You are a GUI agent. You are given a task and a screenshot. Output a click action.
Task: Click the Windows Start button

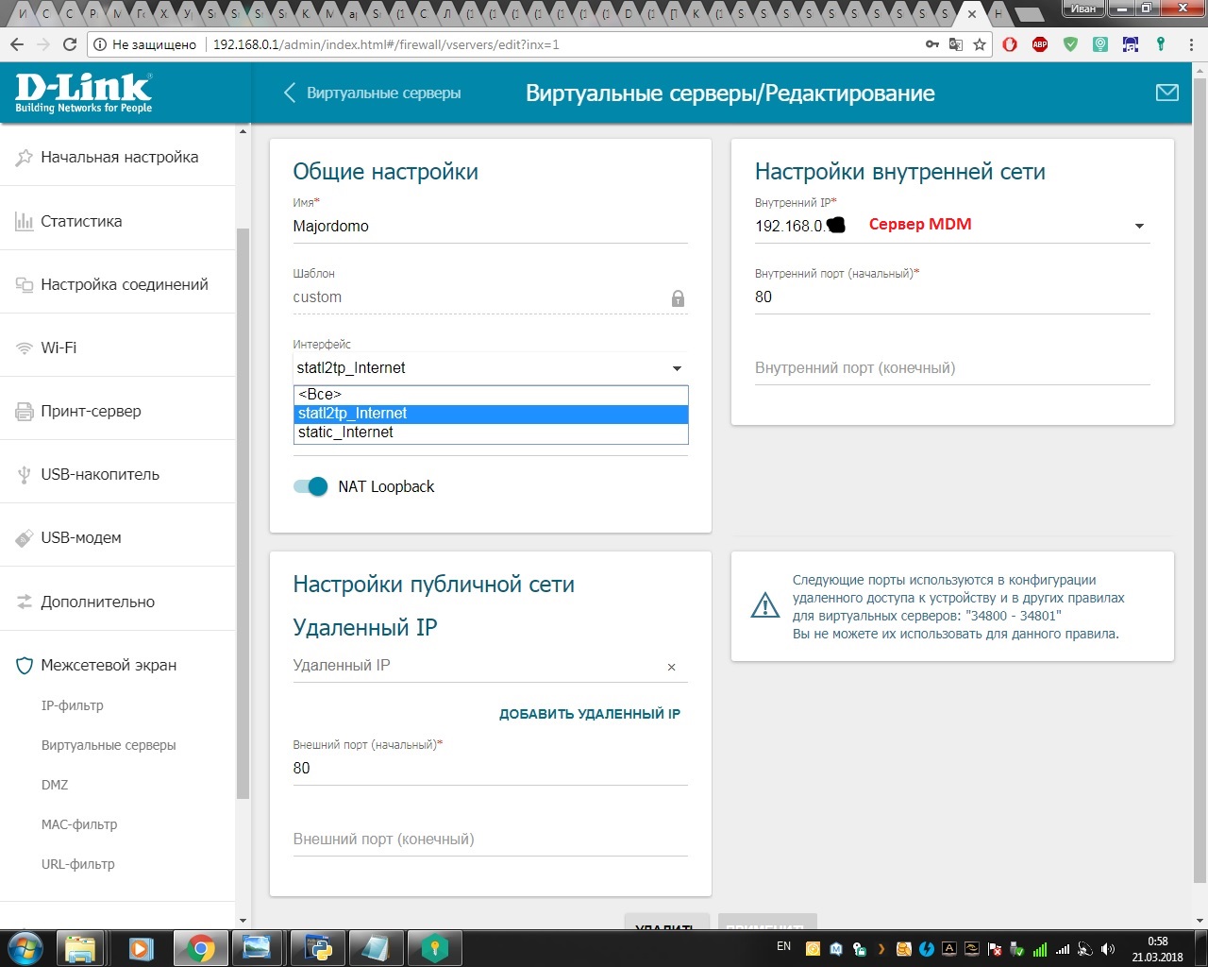coord(25,946)
